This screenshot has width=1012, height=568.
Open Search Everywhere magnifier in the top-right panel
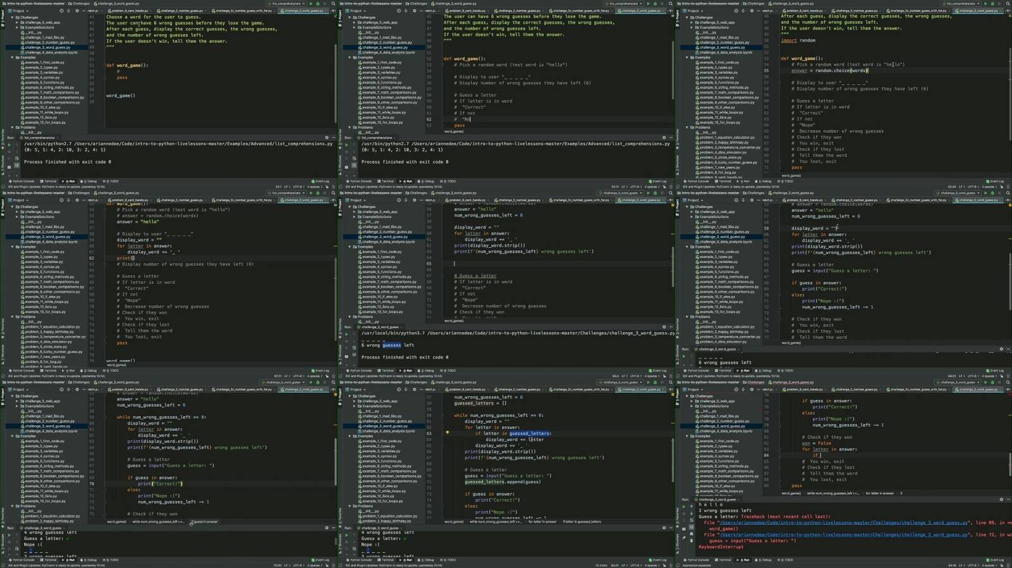pyautogui.click(x=1008, y=3)
